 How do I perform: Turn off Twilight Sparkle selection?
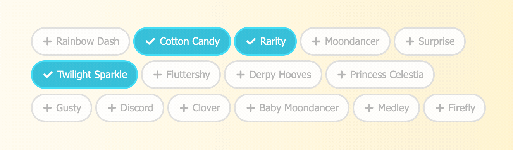[x=84, y=75]
